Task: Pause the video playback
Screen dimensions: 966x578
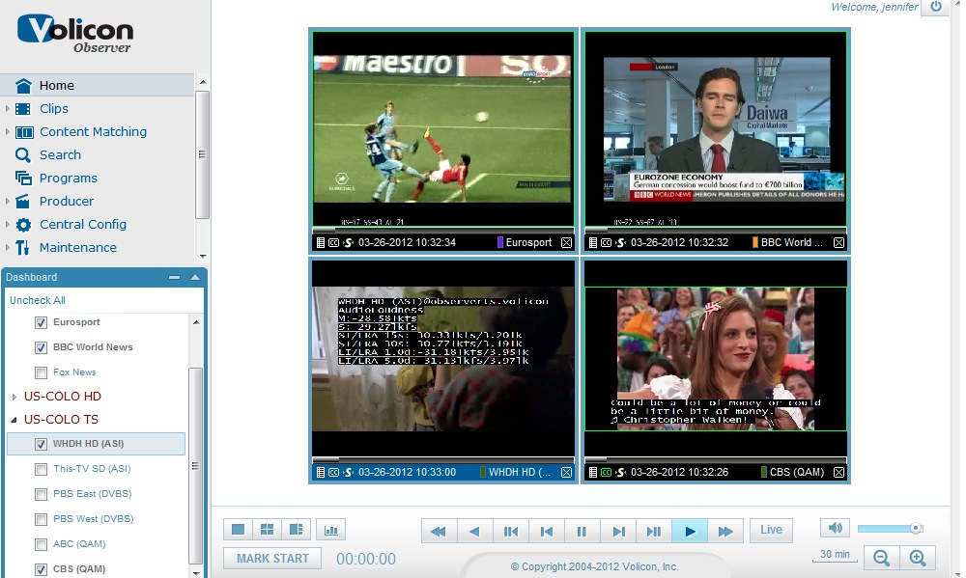Action: click(582, 532)
